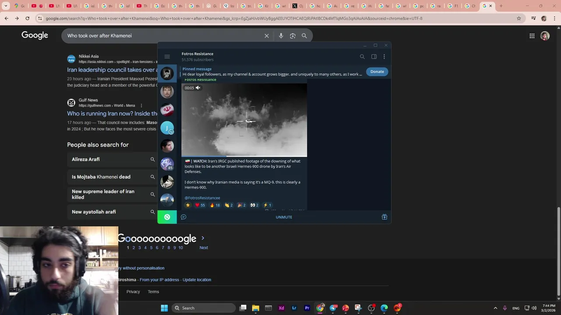Click the @FotrosResistancee mention link
The image size is (561, 315).
pos(202,198)
